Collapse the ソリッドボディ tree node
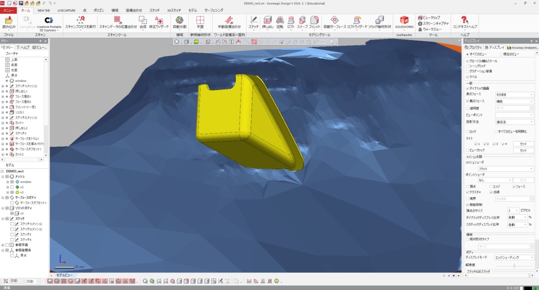Screen dimensions: 539x290 [3, 208]
